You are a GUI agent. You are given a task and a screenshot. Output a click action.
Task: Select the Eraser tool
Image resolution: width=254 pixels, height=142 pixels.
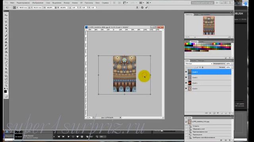pos(6,49)
